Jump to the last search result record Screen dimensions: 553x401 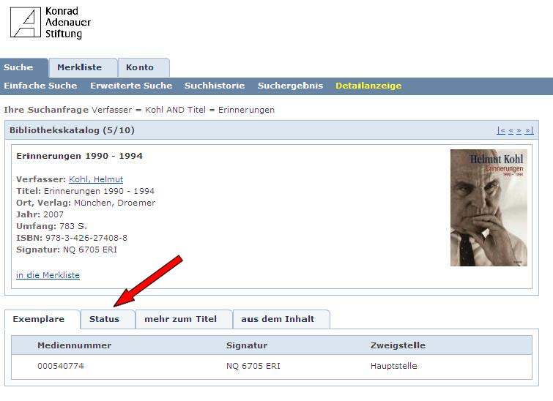[x=529, y=130]
